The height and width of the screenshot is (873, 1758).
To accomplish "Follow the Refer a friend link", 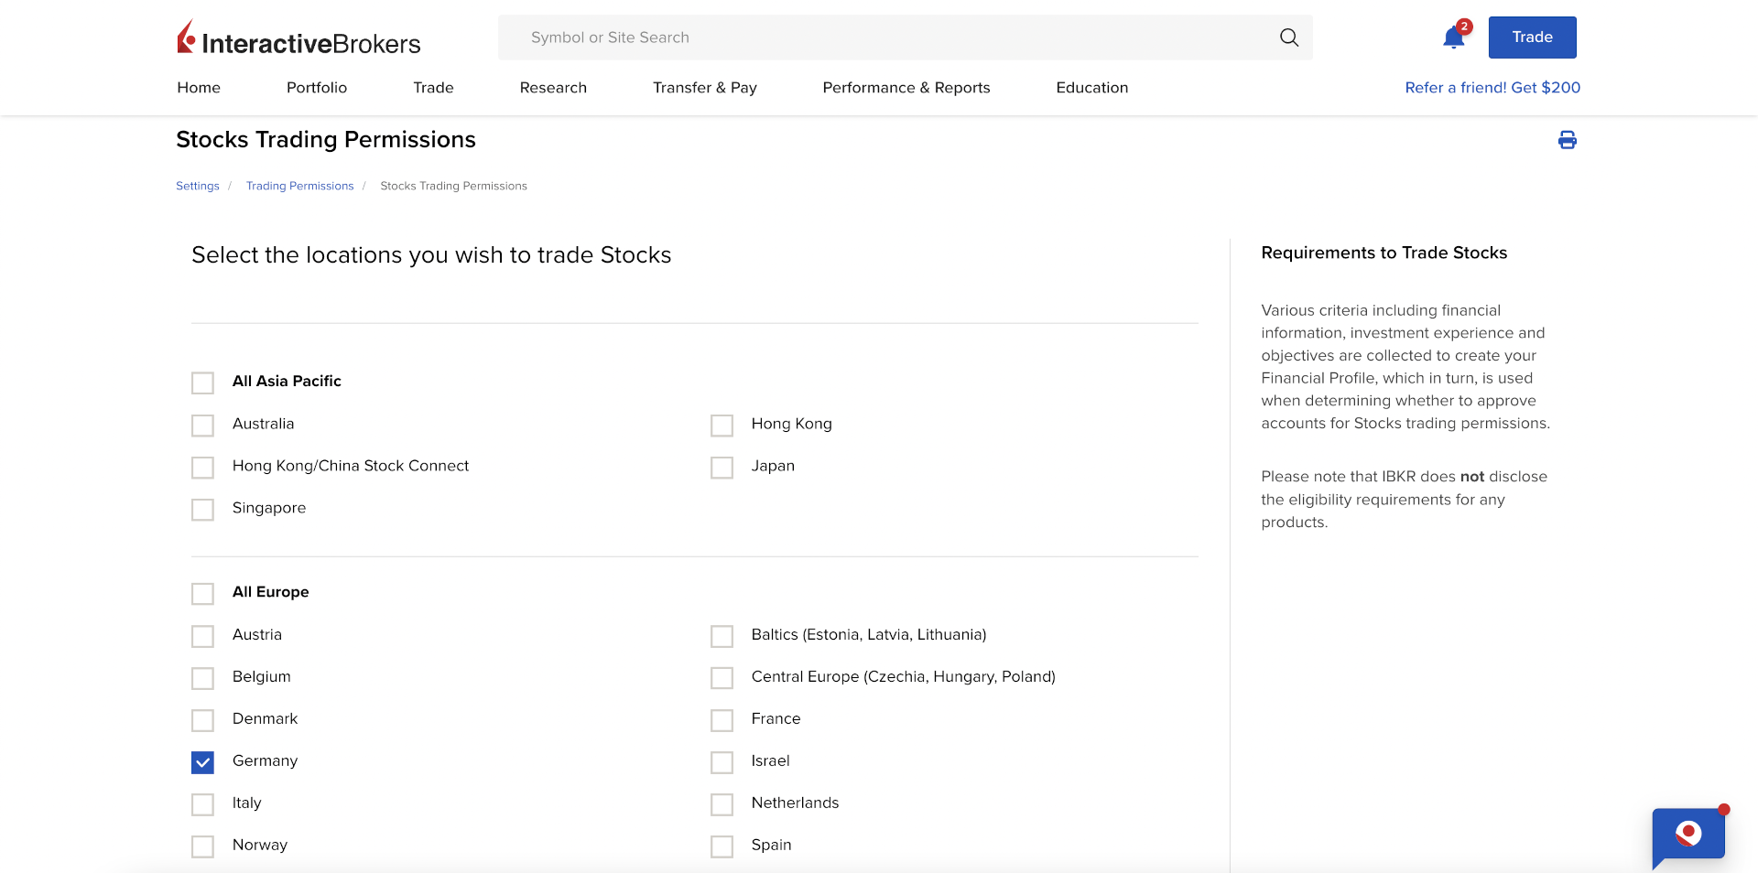I will click(x=1492, y=88).
